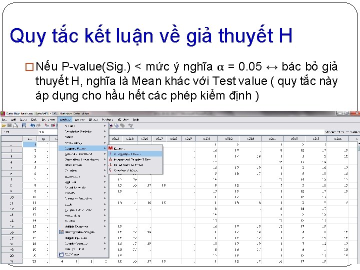Expand the General Linear Model submenu arrow
The height and width of the screenshot is (270, 360).
[x=105, y=154]
